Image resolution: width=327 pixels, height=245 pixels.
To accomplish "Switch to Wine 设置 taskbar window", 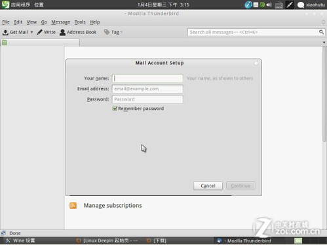I will point(20,240).
